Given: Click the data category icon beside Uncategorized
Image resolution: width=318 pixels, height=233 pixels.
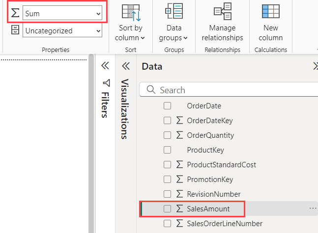Looking at the screenshot, I should click(x=15, y=30).
